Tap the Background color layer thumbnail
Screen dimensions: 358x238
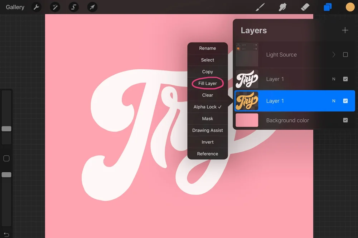[247, 120]
